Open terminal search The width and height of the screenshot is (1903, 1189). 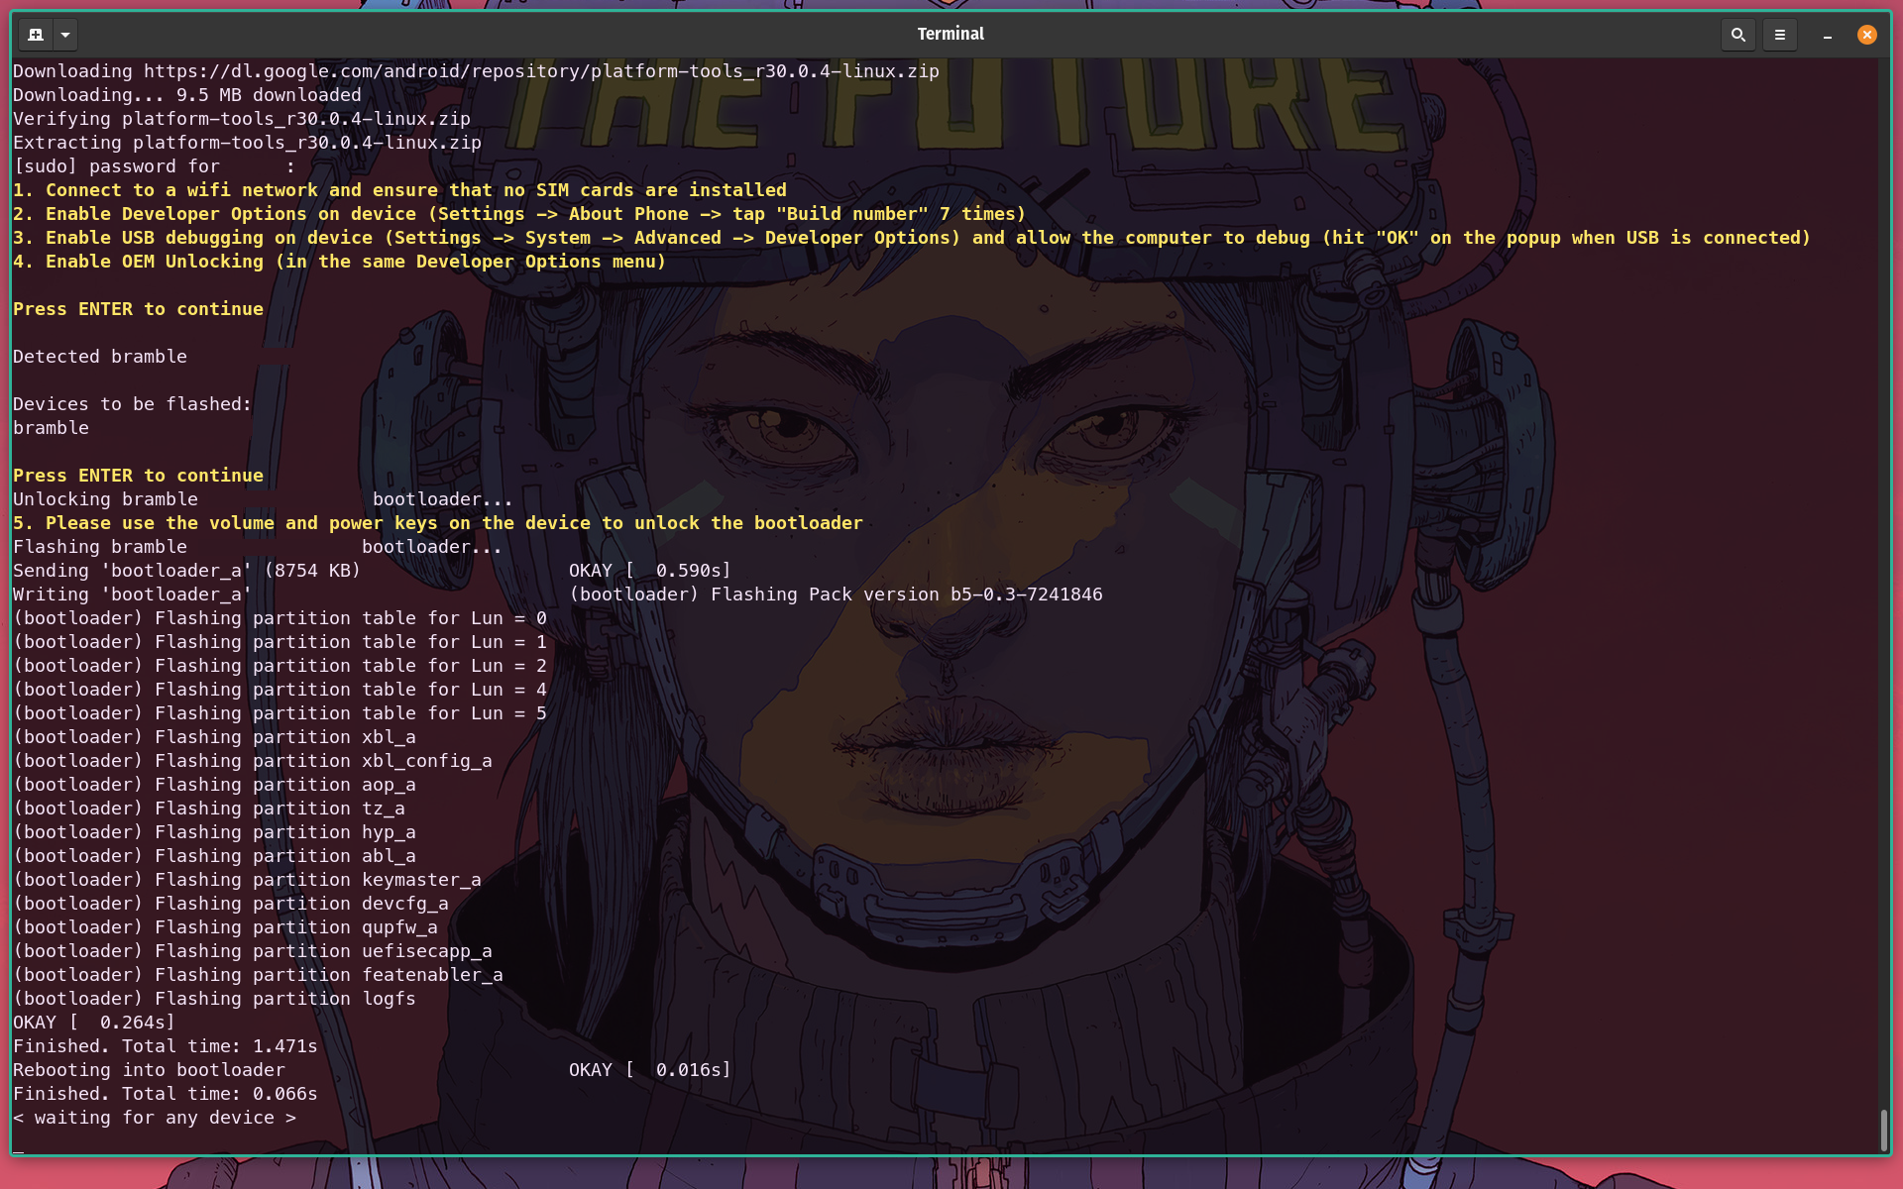point(1737,35)
